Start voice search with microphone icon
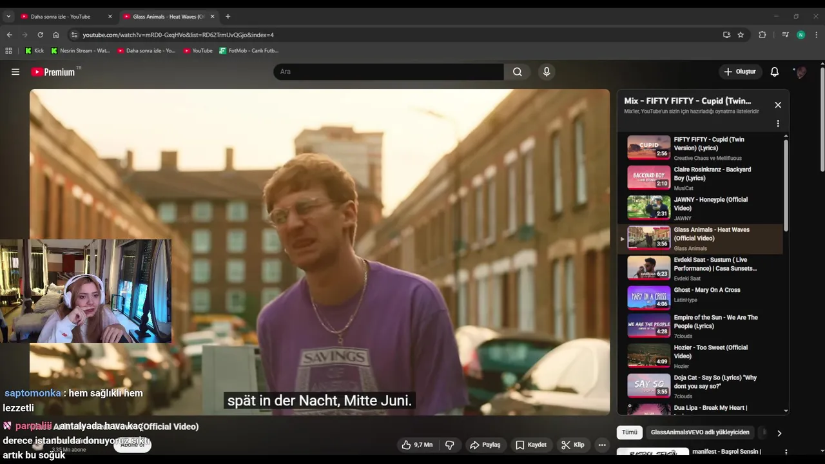Viewport: 825px width, 464px height. (x=547, y=72)
